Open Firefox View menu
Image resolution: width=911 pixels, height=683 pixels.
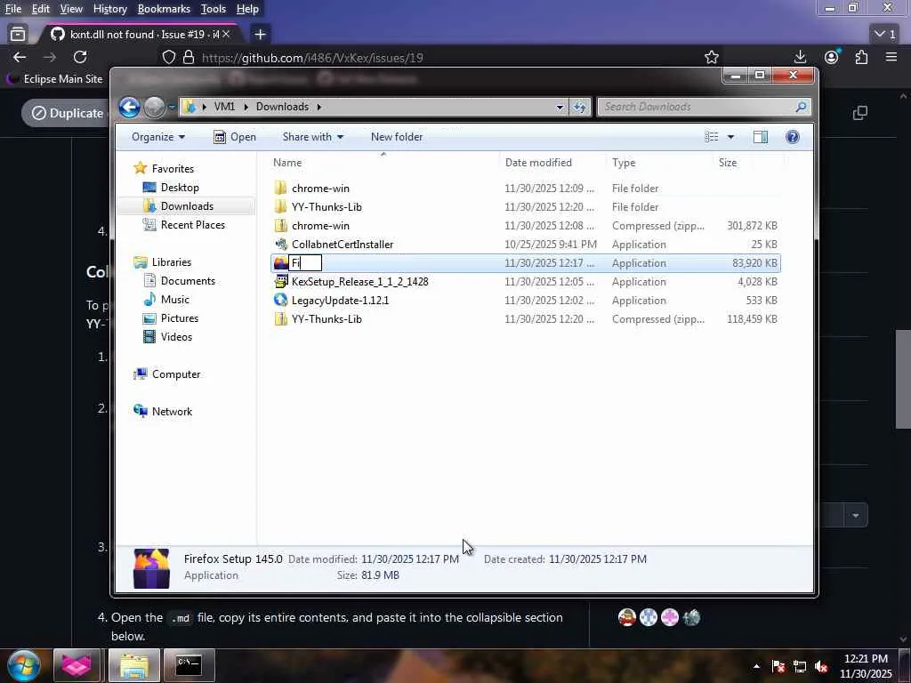71,9
